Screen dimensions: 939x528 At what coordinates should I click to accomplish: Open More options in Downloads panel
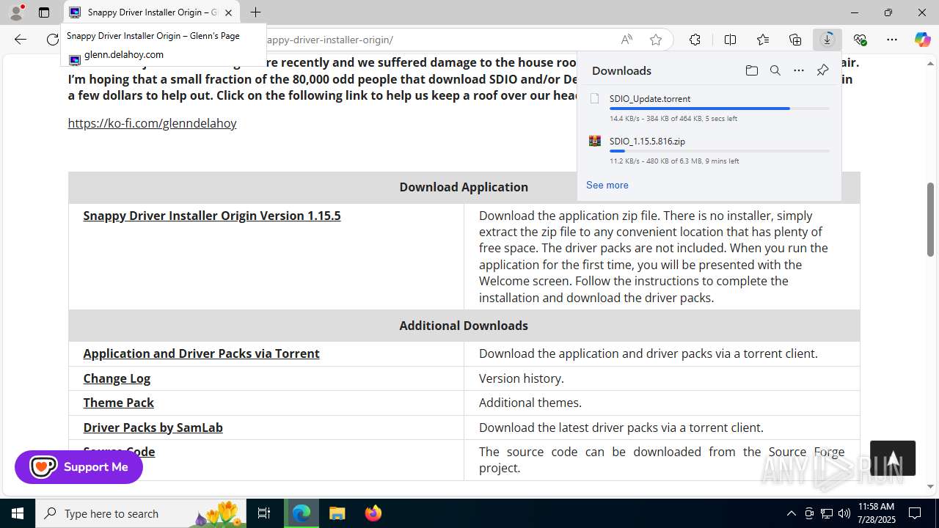799,70
